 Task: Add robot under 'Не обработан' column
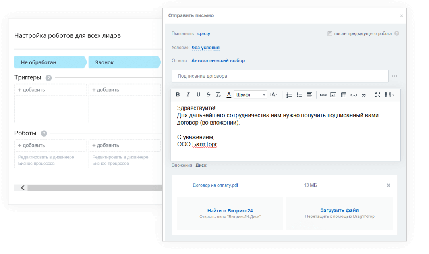tap(50, 146)
